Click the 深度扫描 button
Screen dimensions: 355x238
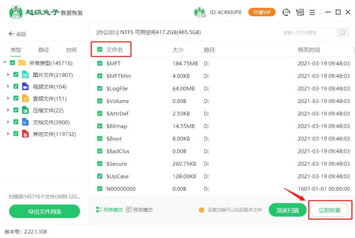(x=288, y=210)
